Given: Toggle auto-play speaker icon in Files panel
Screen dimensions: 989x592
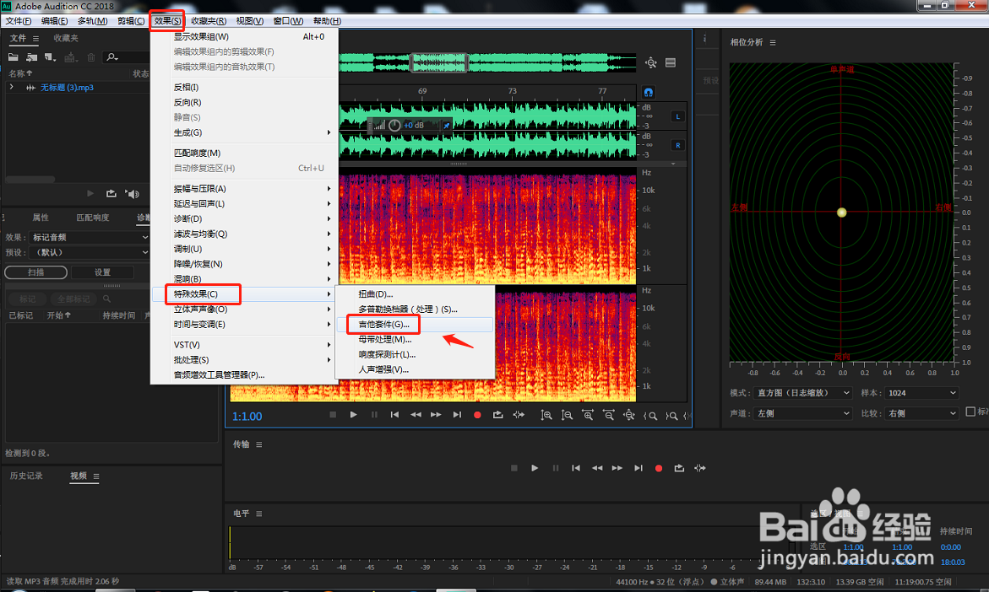Looking at the screenshot, I should click(133, 194).
